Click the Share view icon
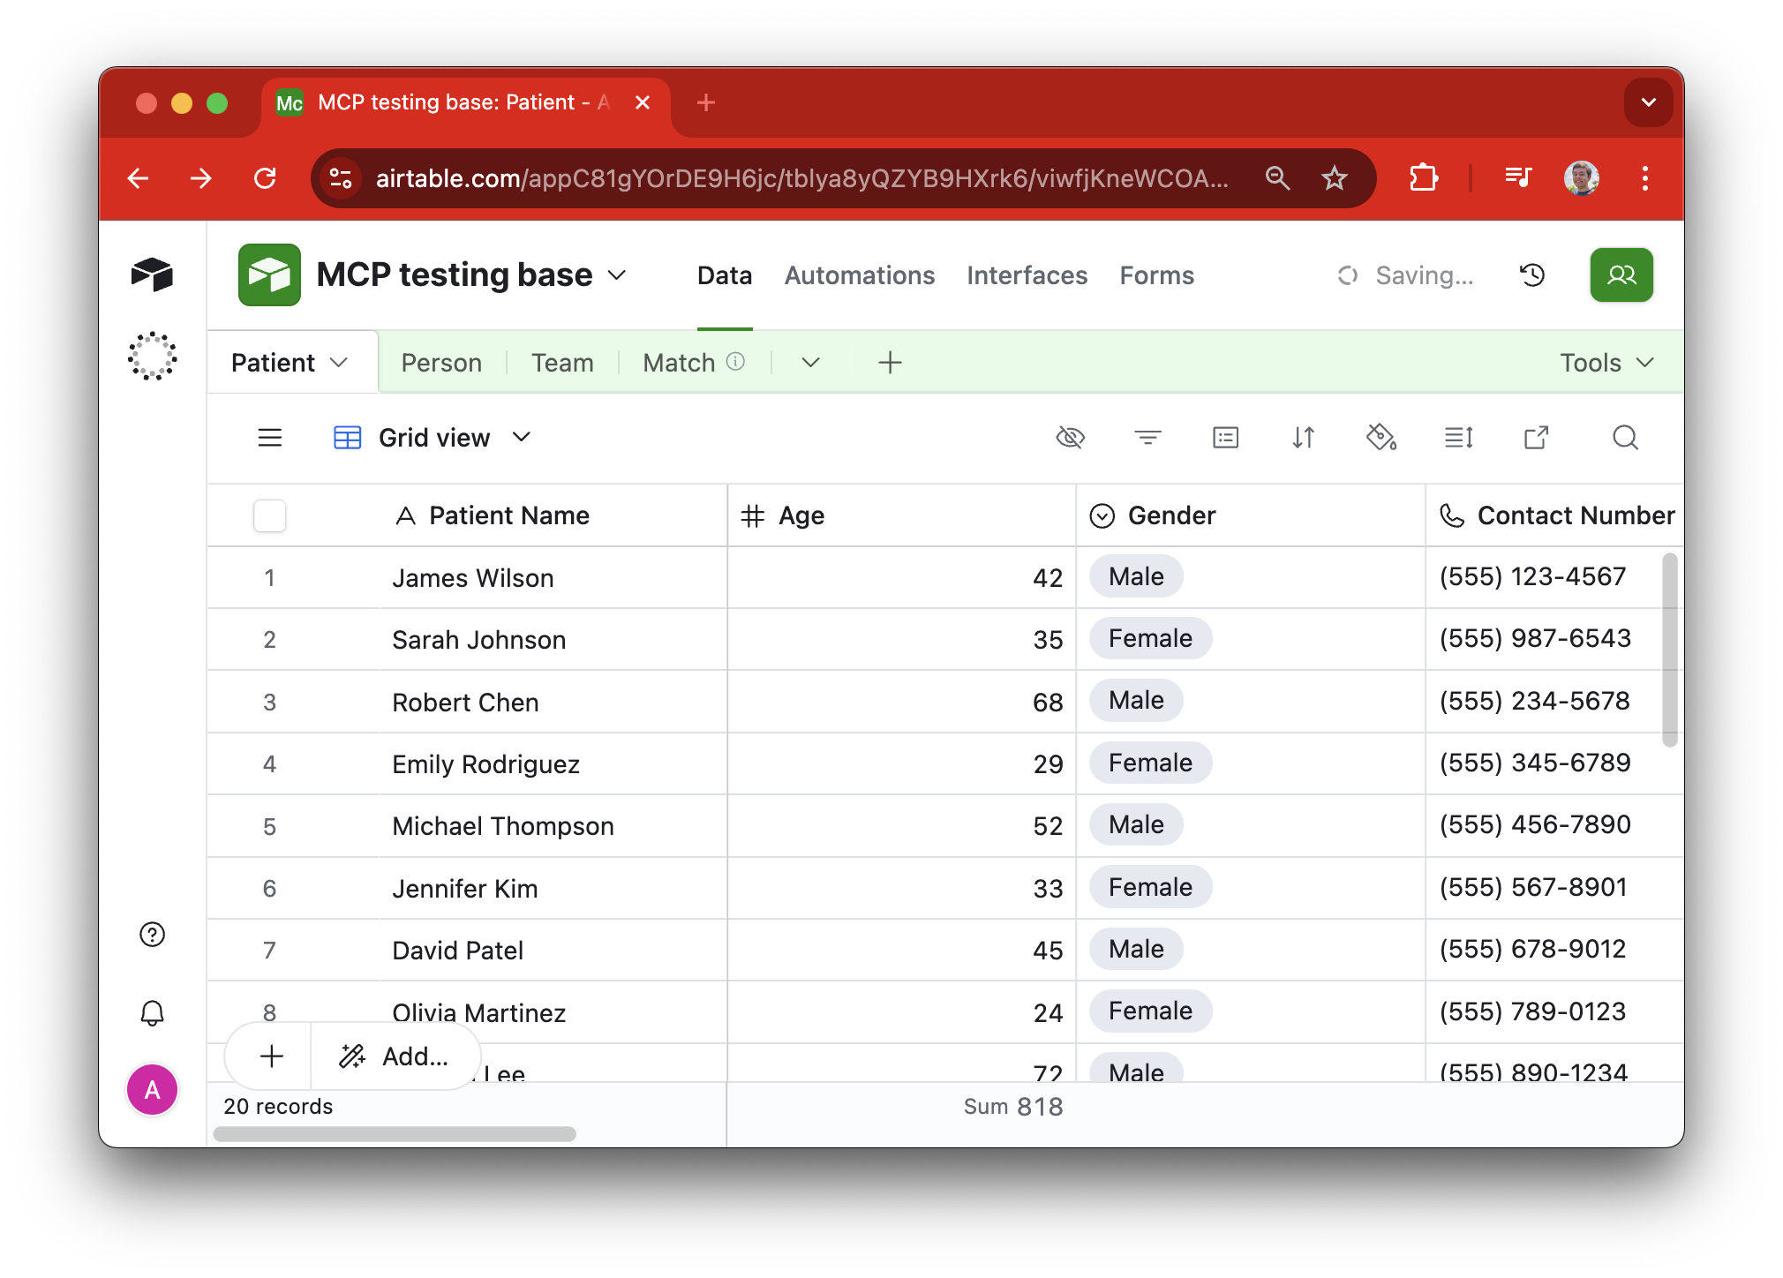 pos(1536,438)
